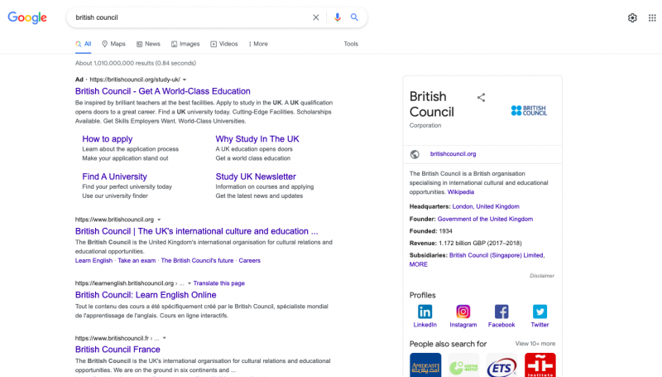
Task: Open ad 'British Council - Get A World-Class Education'
Action: click(162, 91)
